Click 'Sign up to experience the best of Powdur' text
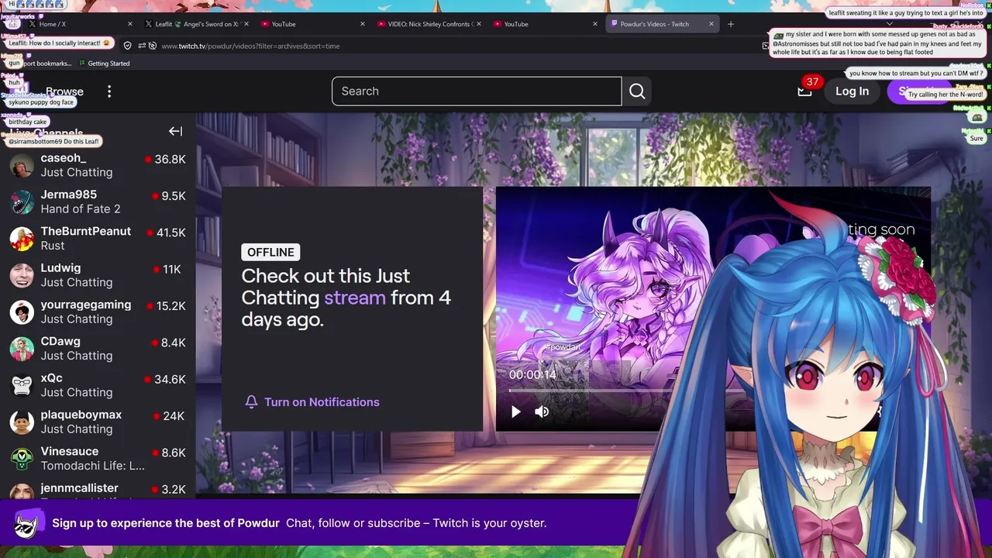 (x=166, y=523)
